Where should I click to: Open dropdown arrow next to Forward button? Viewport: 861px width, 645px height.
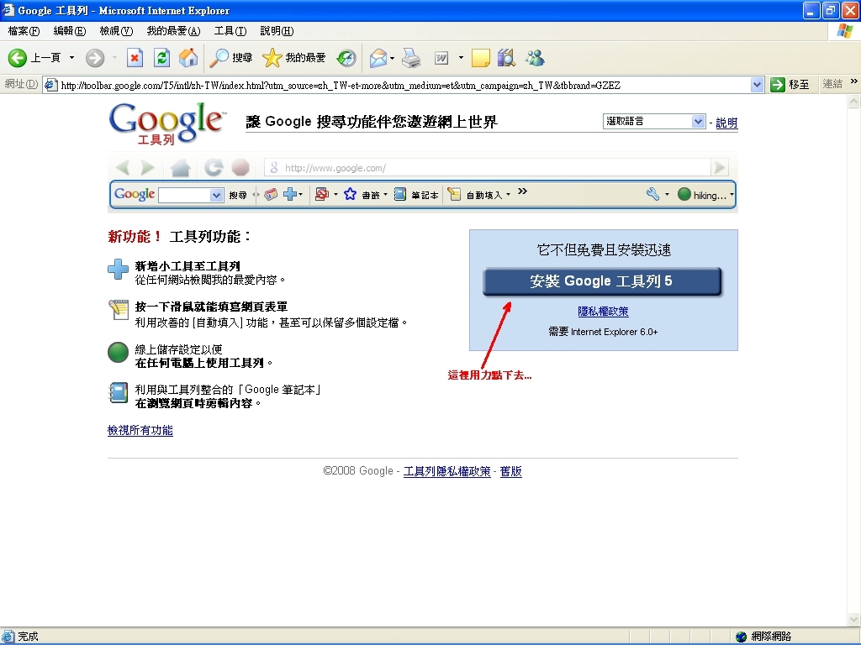point(114,58)
